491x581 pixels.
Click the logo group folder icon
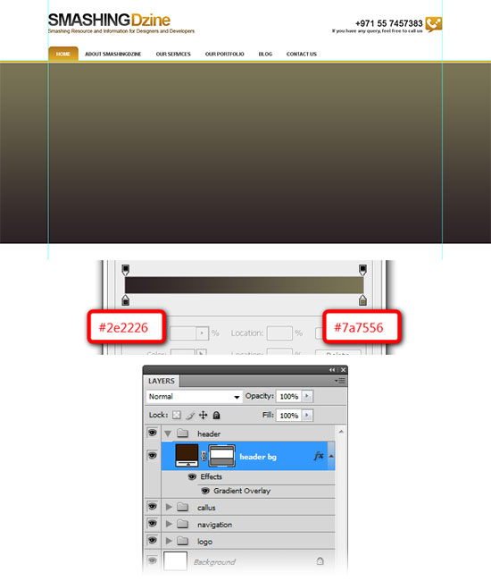point(183,541)
